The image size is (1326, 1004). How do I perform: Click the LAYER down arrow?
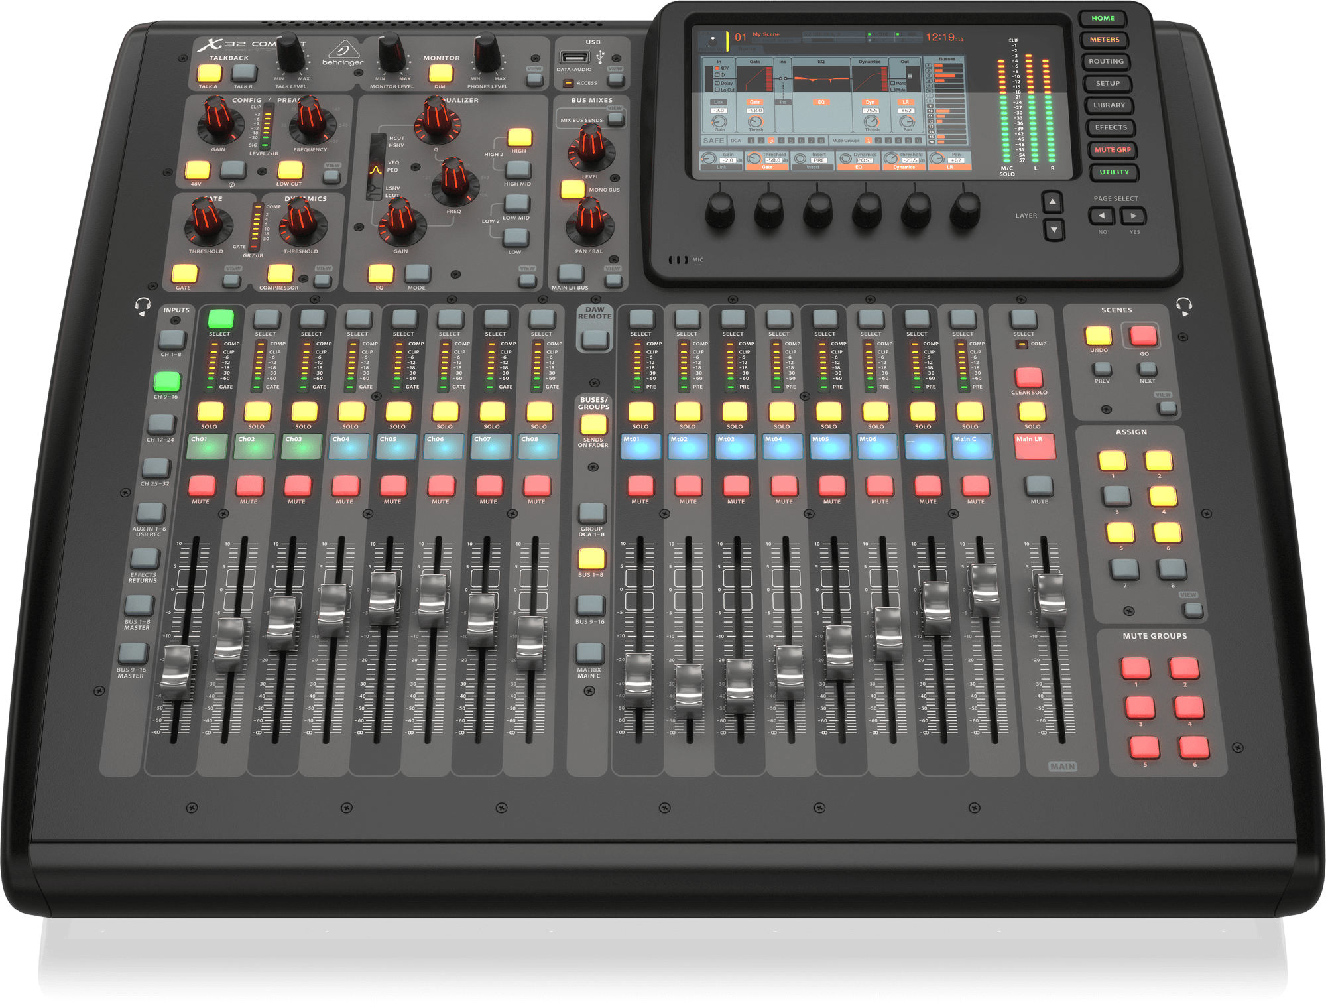[x=1054, y=230]
